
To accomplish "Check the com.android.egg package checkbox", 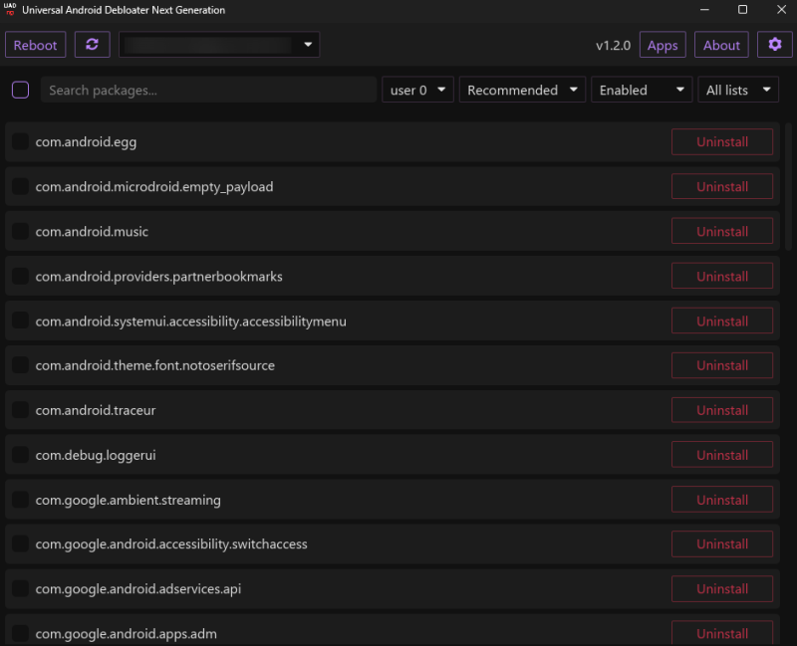I will click(x=20, y=141).
